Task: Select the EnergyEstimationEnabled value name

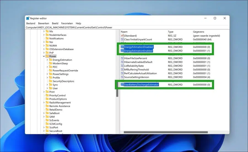Action: (x=138, y=51)
